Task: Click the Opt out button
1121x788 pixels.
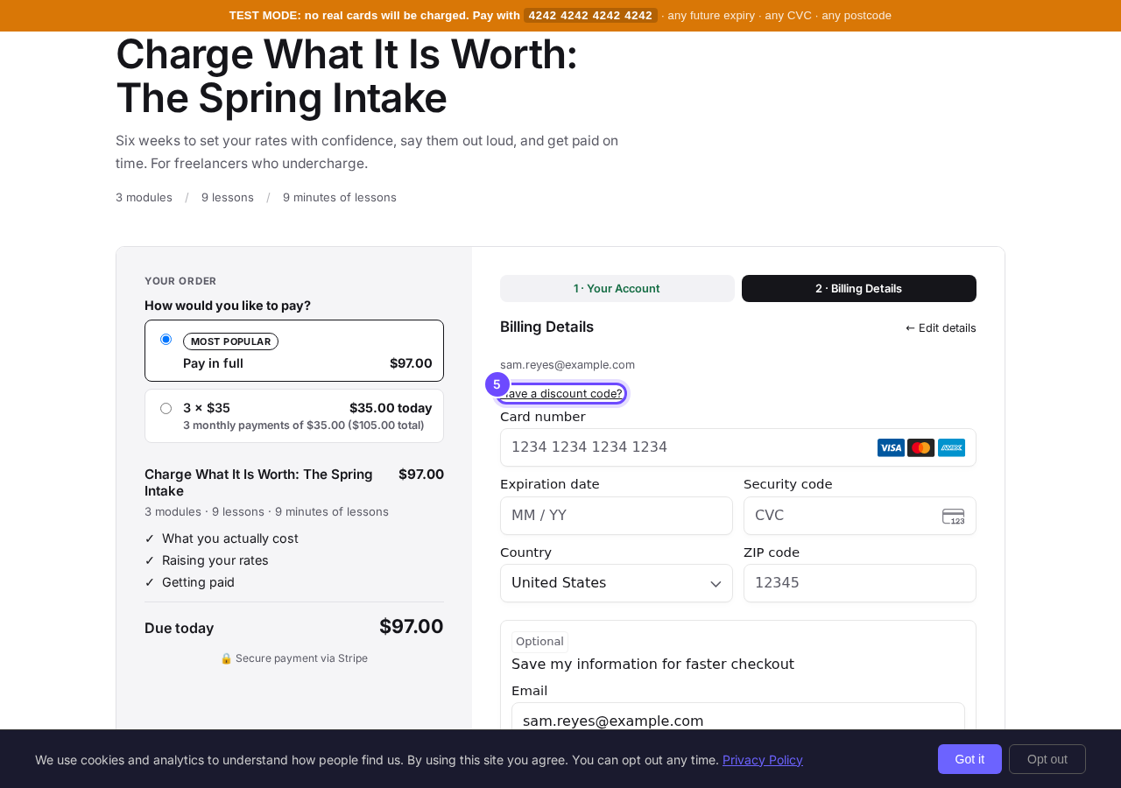Action: [x=1047, y=759]
